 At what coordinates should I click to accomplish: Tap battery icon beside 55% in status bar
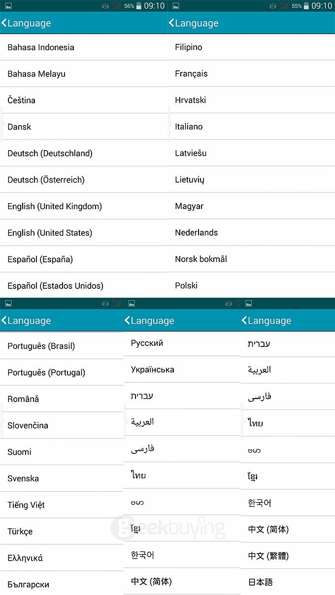pos(307,6)
